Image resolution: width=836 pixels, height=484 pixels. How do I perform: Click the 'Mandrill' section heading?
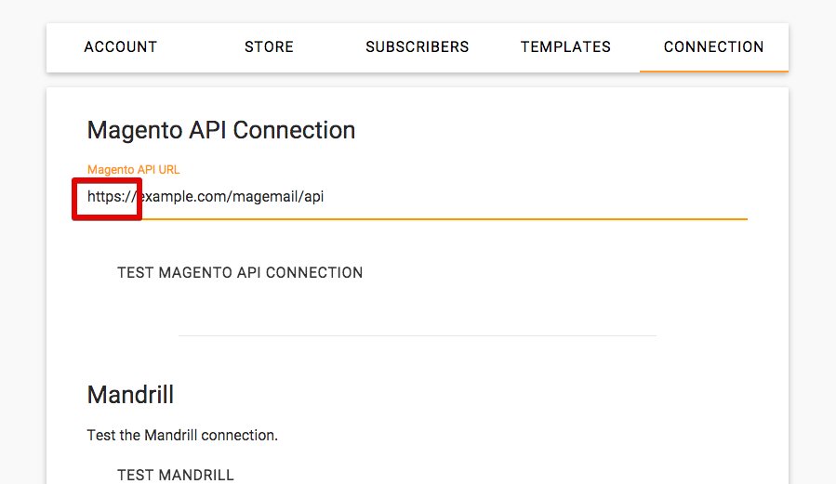(x=130, y=395)
